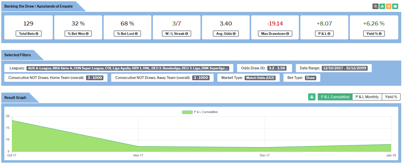This screenshot has width=402, height=165.
Task: Click the Match Odds (1X2) market tag
Action: click(x=260, y=78)
